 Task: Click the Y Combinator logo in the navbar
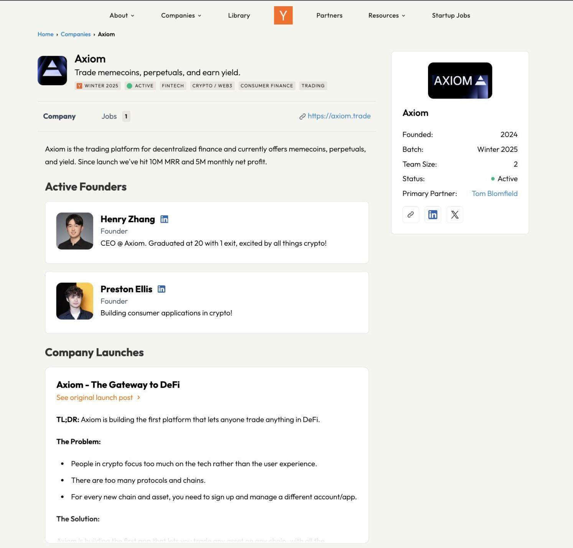(x=283, y=15)
